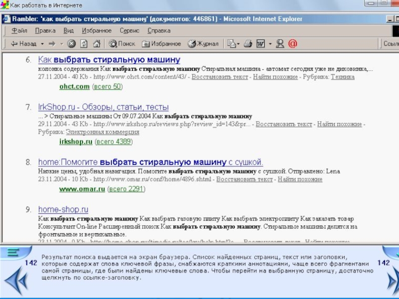The width and height of the screenshot is (399, 299).
Task: Click the red @ toolbar icon
Action: [293, 44]
